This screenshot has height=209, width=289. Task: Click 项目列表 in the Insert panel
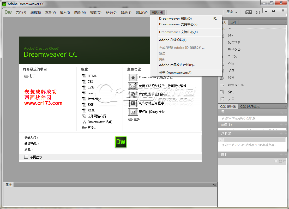click(x=234, y=43)
